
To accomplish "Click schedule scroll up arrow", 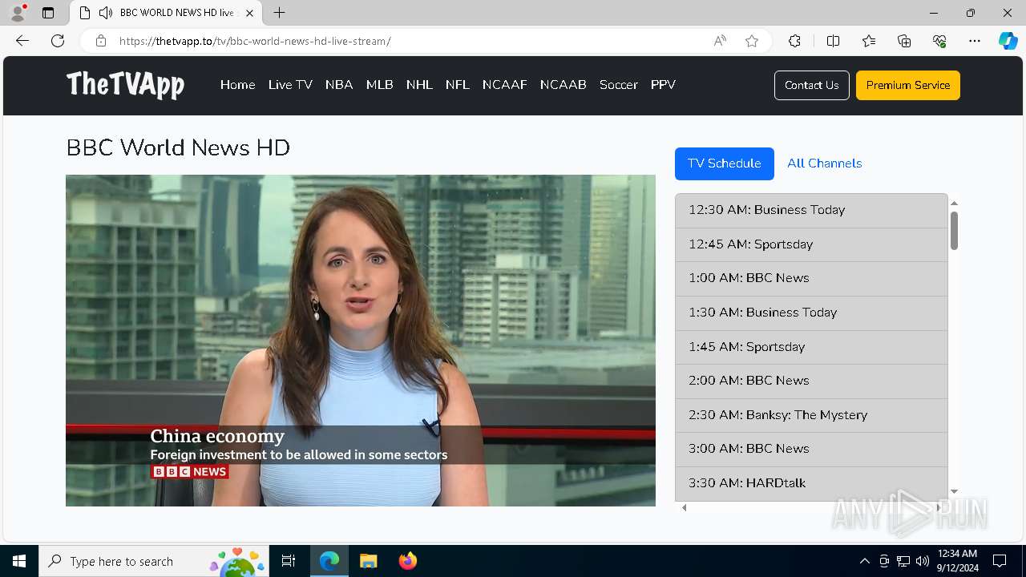I will pyautogui.click(x=954, y=204).
